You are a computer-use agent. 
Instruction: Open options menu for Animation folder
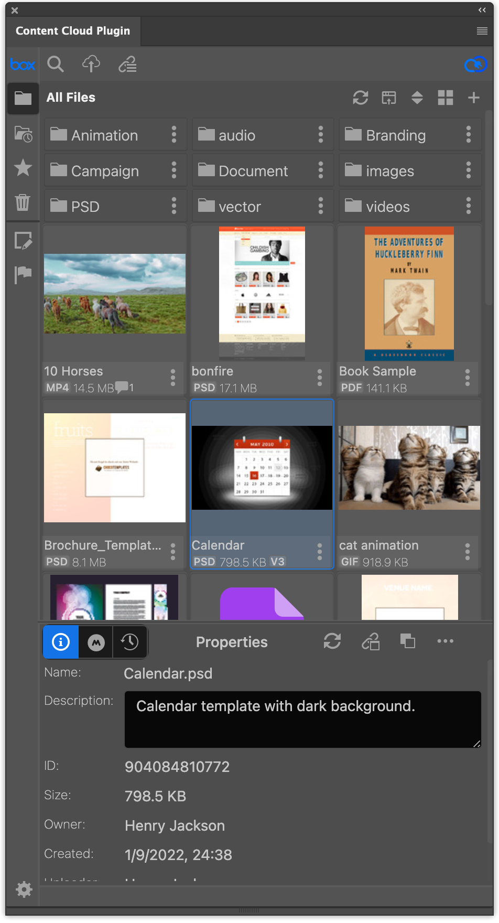174,135
